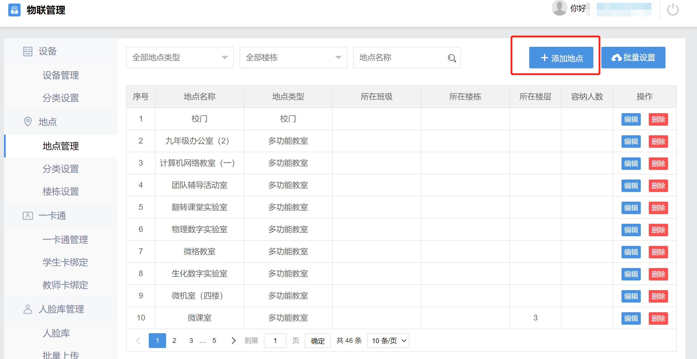This screenshot has width=697, height=359.
Task: Click the 一卡通 card icon
Action: coord(28,216)
